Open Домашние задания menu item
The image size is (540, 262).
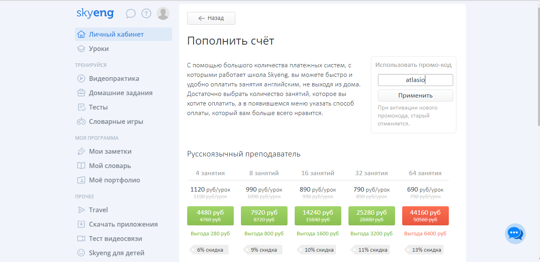pyautogui.click(x=120, y=93)
